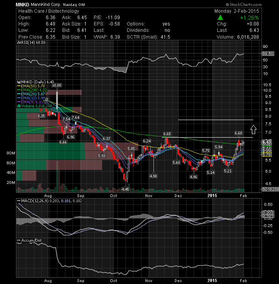Click the 8.35 price label

coord(41,116)
